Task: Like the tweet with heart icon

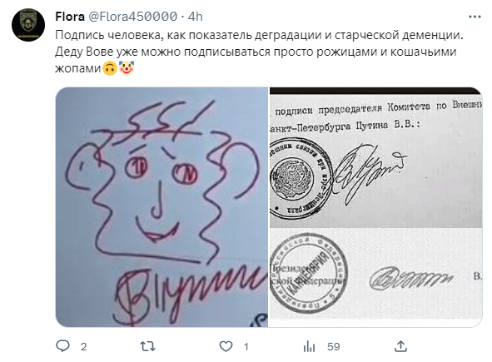Action: (226, 346)
